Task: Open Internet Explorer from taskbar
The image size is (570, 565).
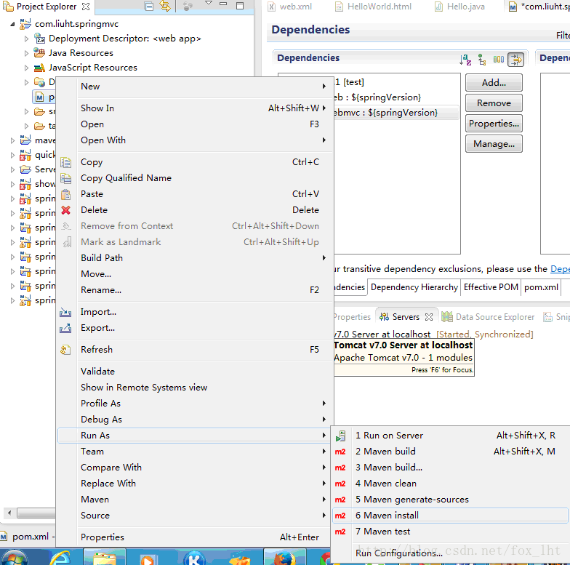Action: pyautogui.click(x=60, y=558)
